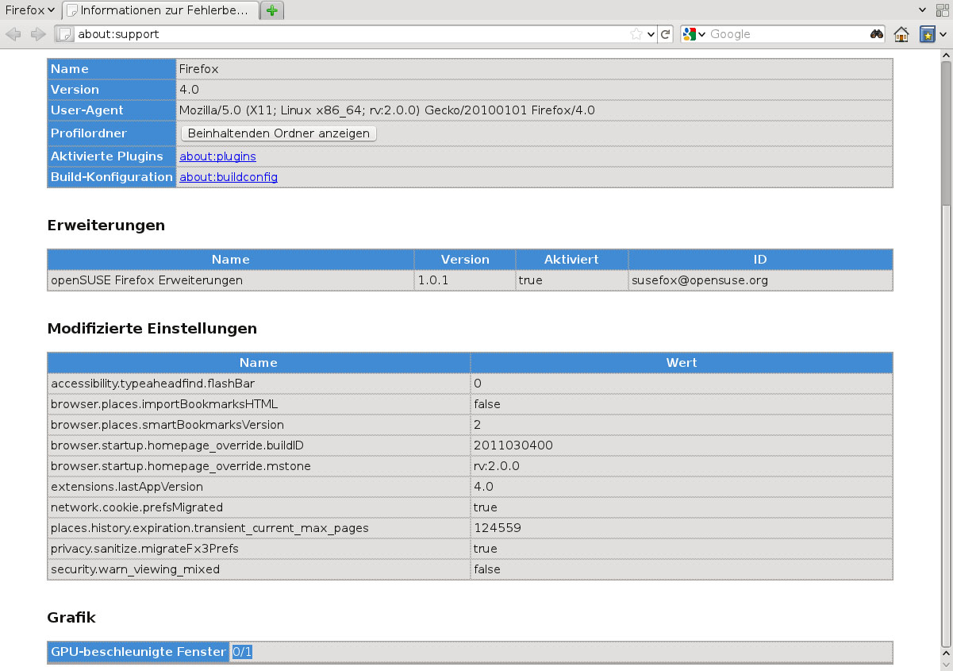Image resolution: width=953 pixels, height=671 pixels.
Task: Open the search engine selection dropdown
Action: coord(701,34)
